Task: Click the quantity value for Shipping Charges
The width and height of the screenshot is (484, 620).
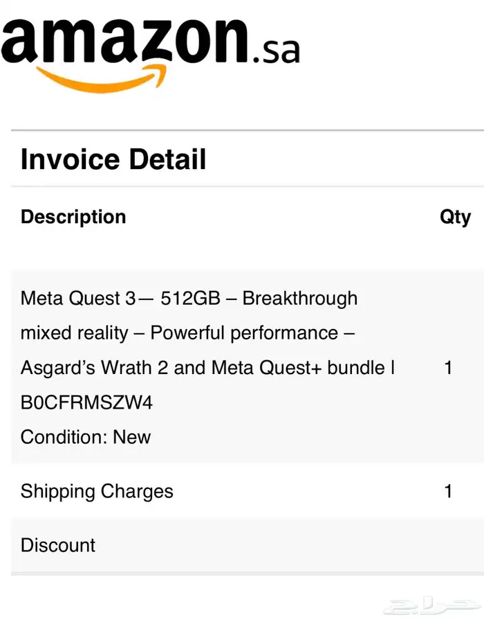Action: tap(448, 492)
